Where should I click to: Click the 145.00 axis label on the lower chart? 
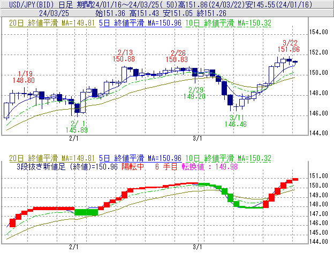(318, 232)
